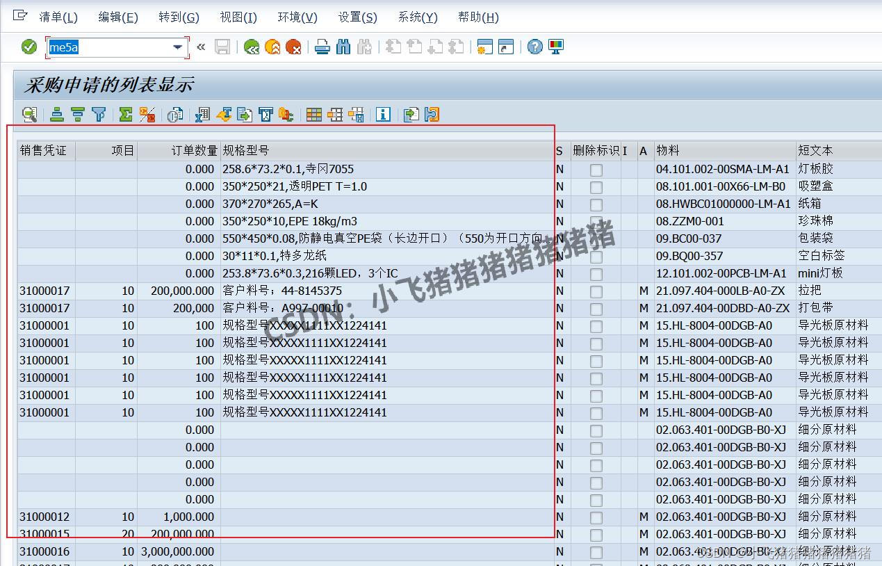
Task: Export list to Excel spreadsheet
Action: tap(202, 114)
